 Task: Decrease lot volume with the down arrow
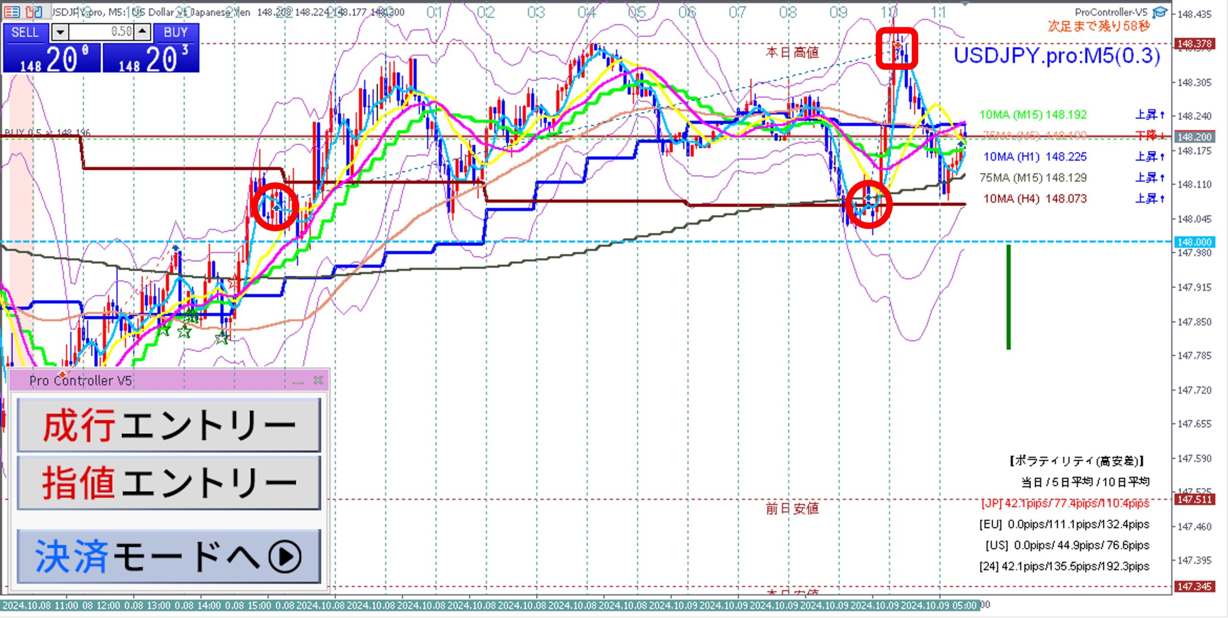click(60, 33)
